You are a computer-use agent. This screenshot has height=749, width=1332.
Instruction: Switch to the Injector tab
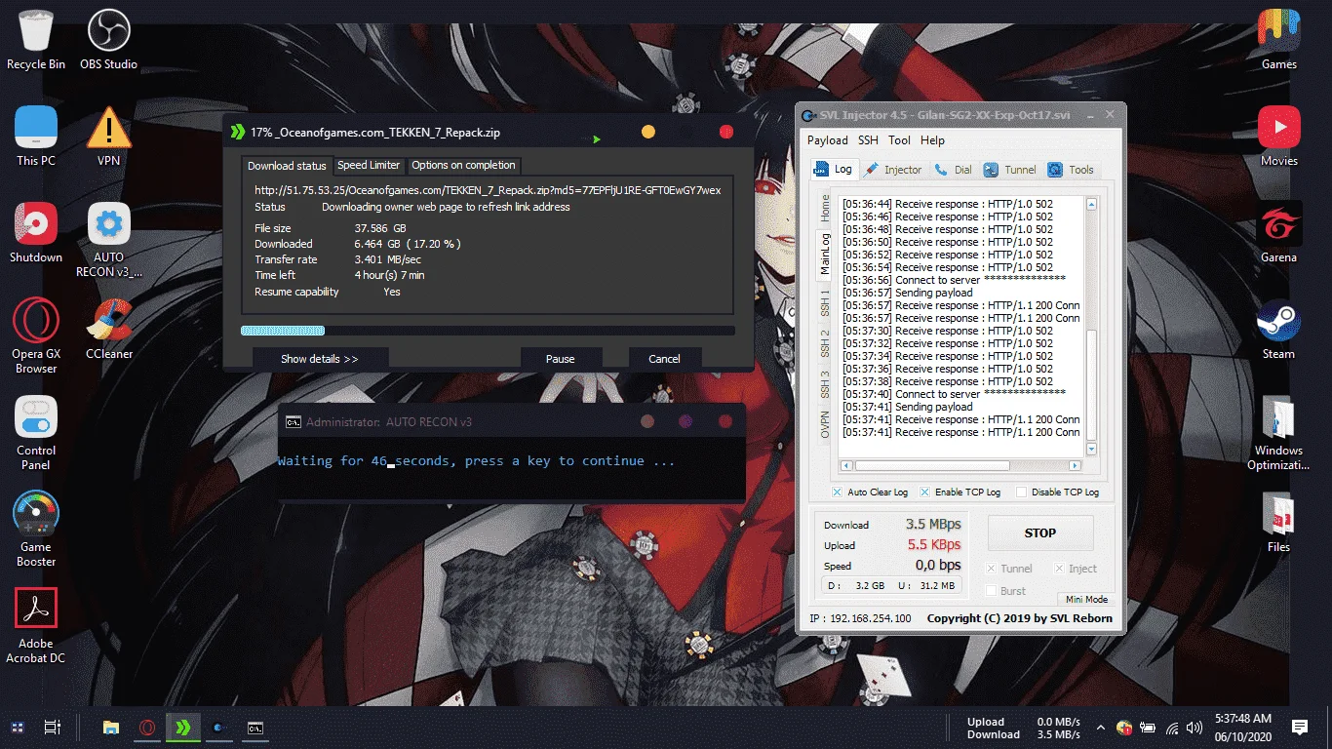click(892, 170)
